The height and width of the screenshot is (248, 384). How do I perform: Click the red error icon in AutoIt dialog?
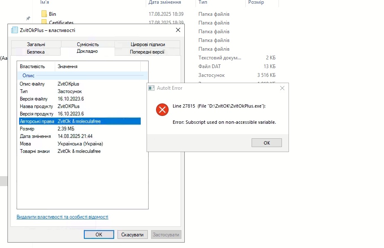coord(162,110)
